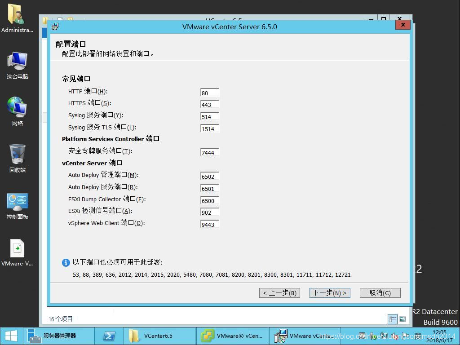Open the 控制面板 desktop icon

(18, 206)
